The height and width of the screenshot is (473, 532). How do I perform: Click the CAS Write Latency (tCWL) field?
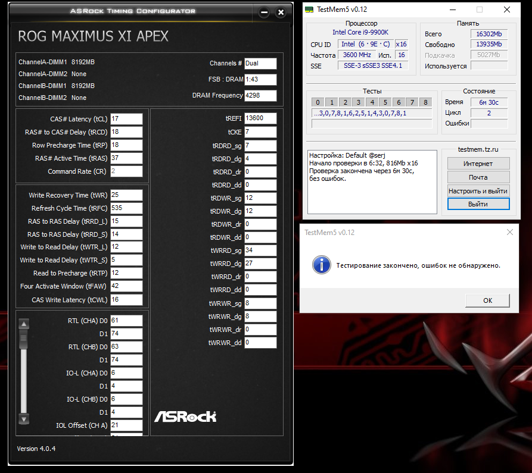(x=126, y=300)
